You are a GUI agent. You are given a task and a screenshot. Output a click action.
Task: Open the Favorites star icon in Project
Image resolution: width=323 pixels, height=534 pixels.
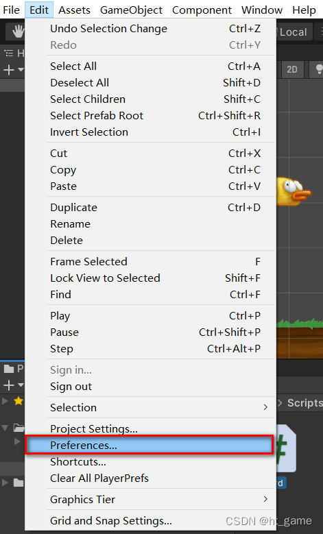(18, 401)
